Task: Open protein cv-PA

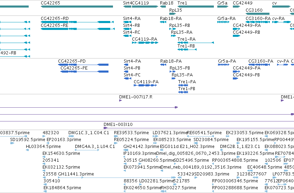Action: click(283, 61)
